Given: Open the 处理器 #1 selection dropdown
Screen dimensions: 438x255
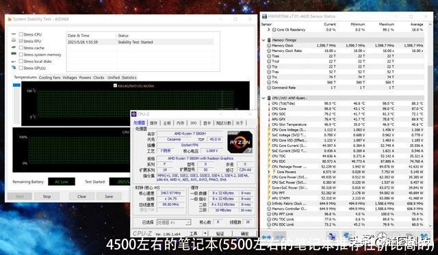Looking at the screenshot, I should 174,222.
